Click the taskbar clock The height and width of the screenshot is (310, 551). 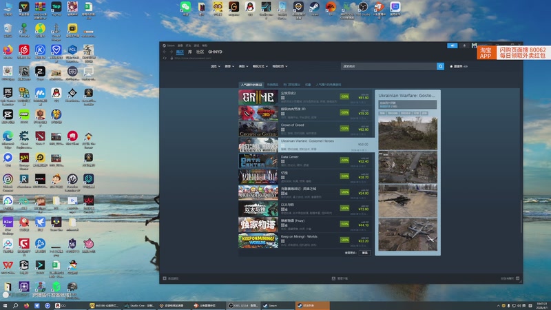pyautogui.click(x=542, y=305)
